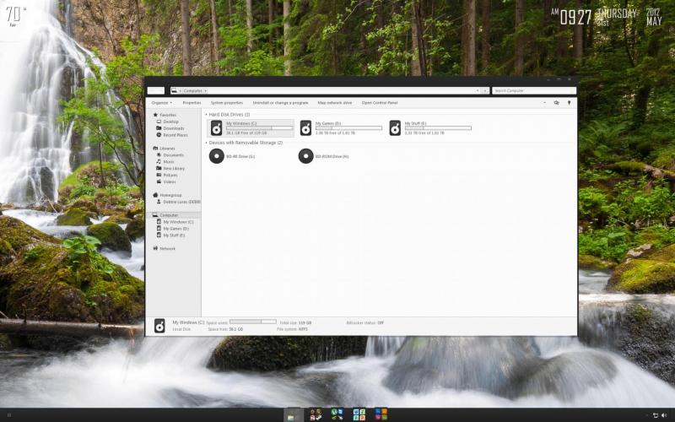
Task: Click "119 GB" total size value
Action: point(305,322)
